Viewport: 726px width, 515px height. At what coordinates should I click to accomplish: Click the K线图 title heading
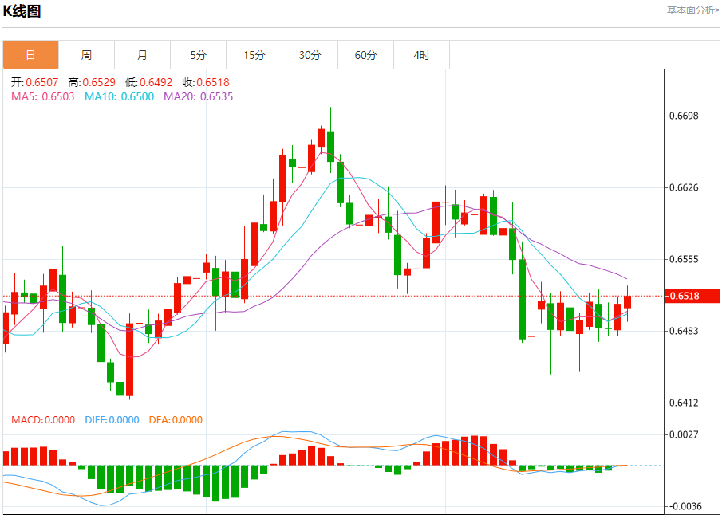click(22, 11)
